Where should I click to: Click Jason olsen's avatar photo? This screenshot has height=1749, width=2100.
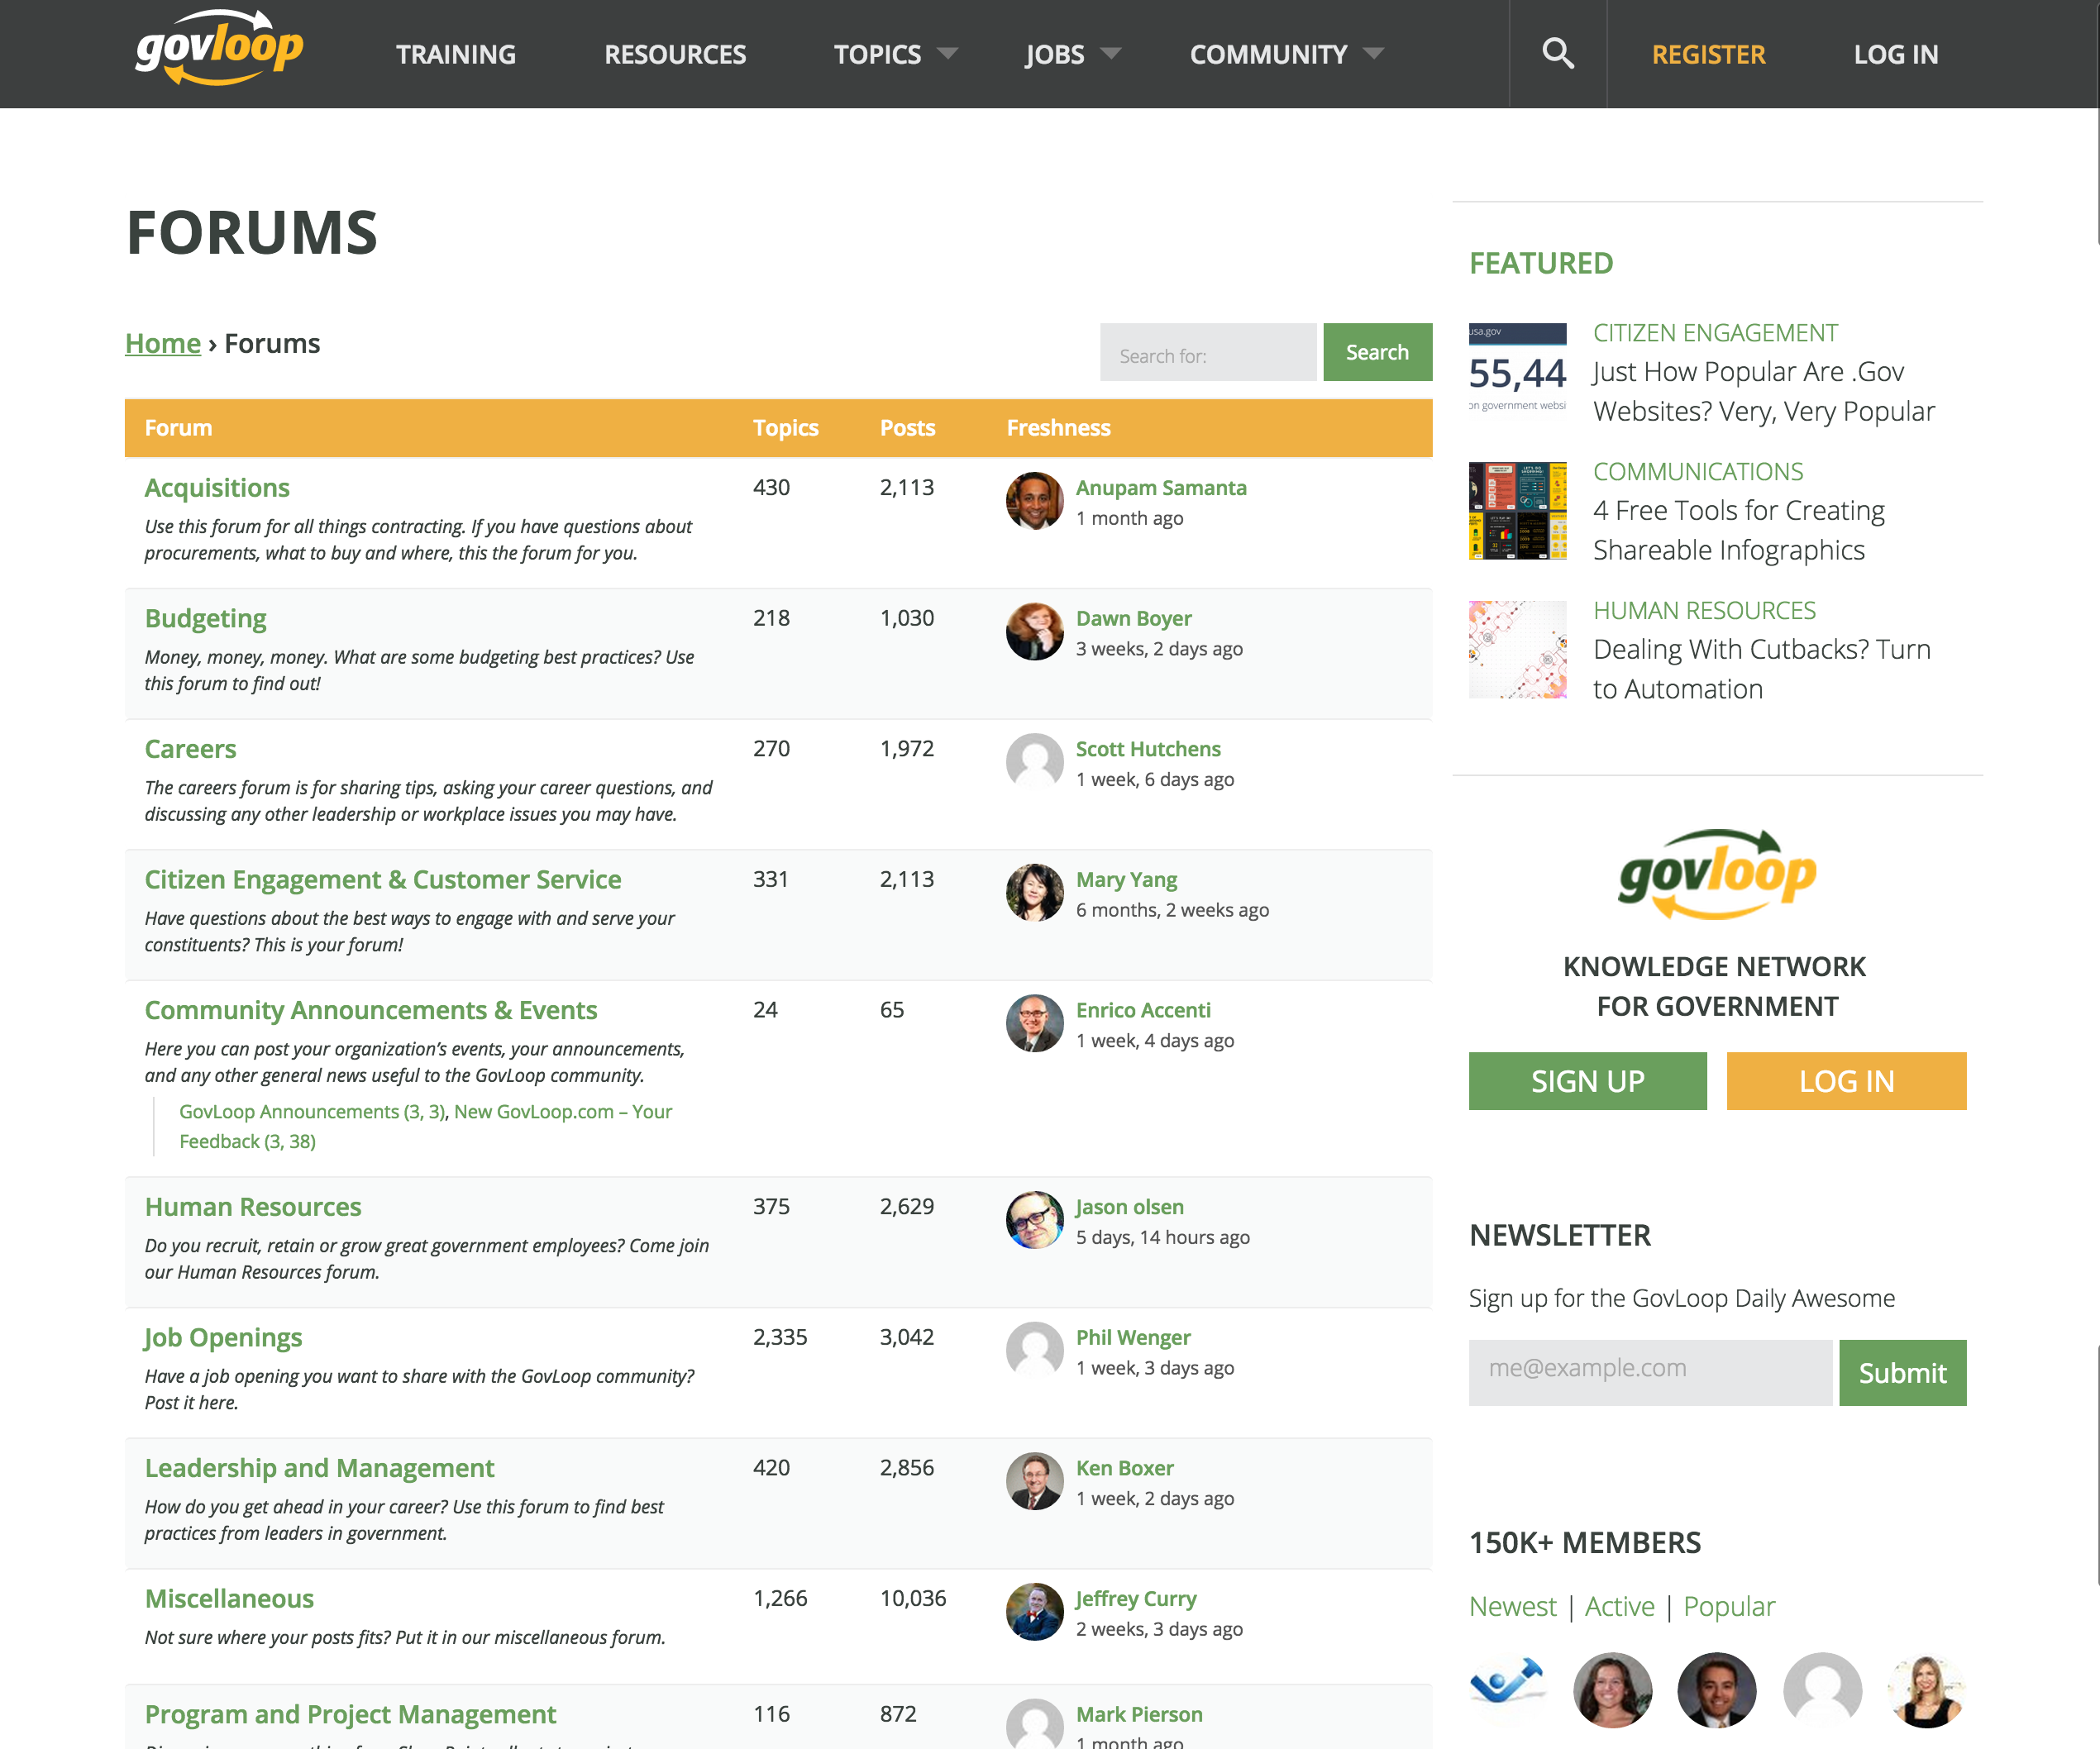point(1034,1220)
